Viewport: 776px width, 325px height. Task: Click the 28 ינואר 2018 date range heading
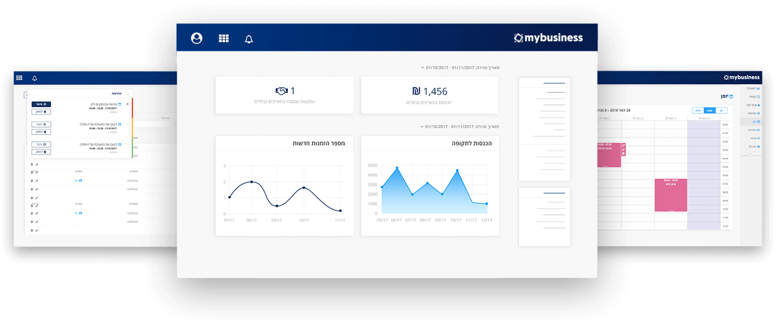point(614,111)
